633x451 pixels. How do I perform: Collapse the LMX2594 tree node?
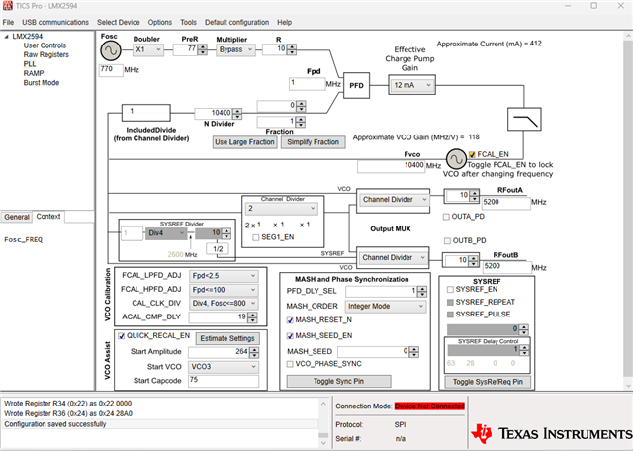7,37
